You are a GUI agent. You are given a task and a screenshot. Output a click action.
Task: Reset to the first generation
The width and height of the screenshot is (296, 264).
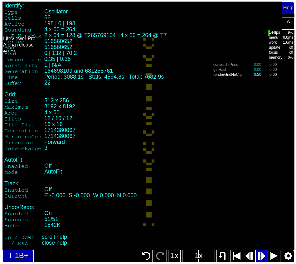tap(236, 256)
